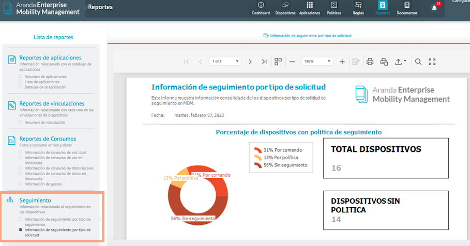Click the TOTAL DISPOSITIVOS value 16

point(336,168)
